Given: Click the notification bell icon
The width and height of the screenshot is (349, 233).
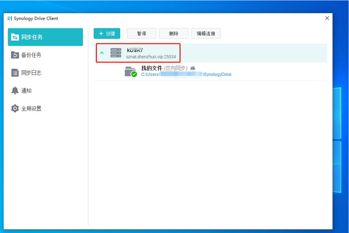Looking at the screenshot, I should 15,91.
